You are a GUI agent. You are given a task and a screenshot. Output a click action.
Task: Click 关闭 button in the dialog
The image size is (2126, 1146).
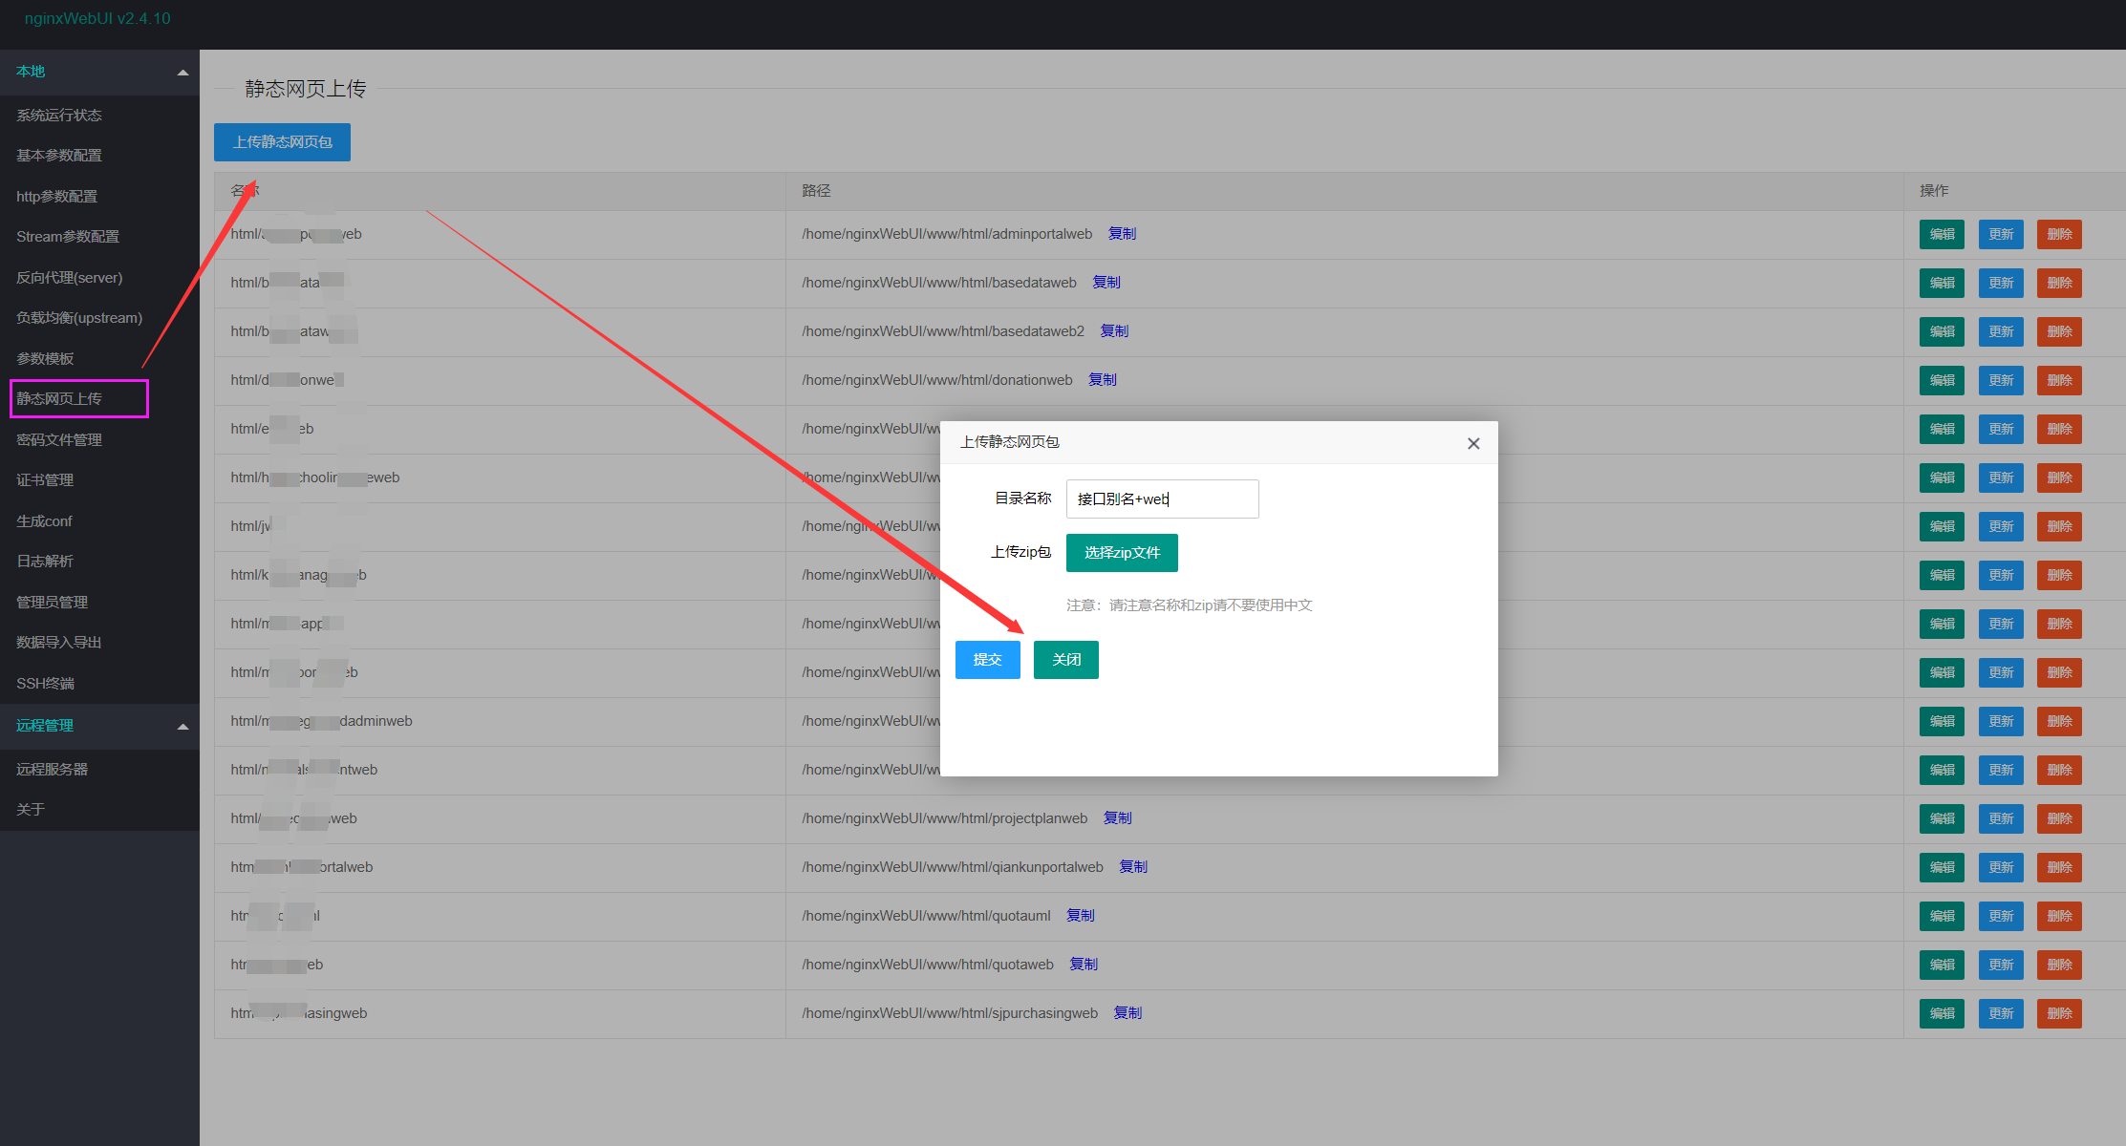1066,660
